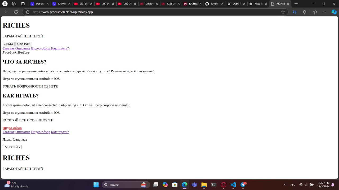This screenshot has height=190, width=339.
Task: Click the КАК ИГРАТЬ? heading
Action: click(x=21, y=96)
